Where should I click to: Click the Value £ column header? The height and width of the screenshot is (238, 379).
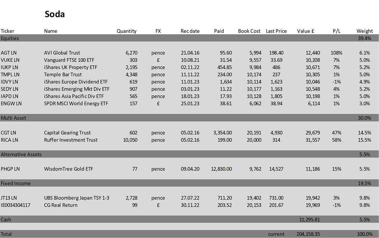306,31
